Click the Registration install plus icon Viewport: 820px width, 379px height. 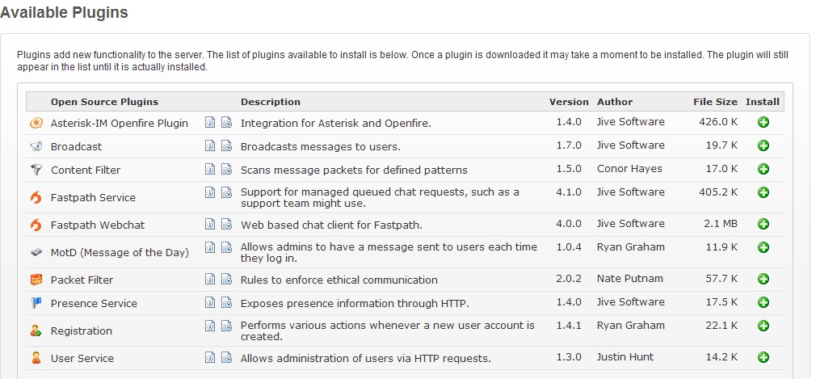(763, 326)
